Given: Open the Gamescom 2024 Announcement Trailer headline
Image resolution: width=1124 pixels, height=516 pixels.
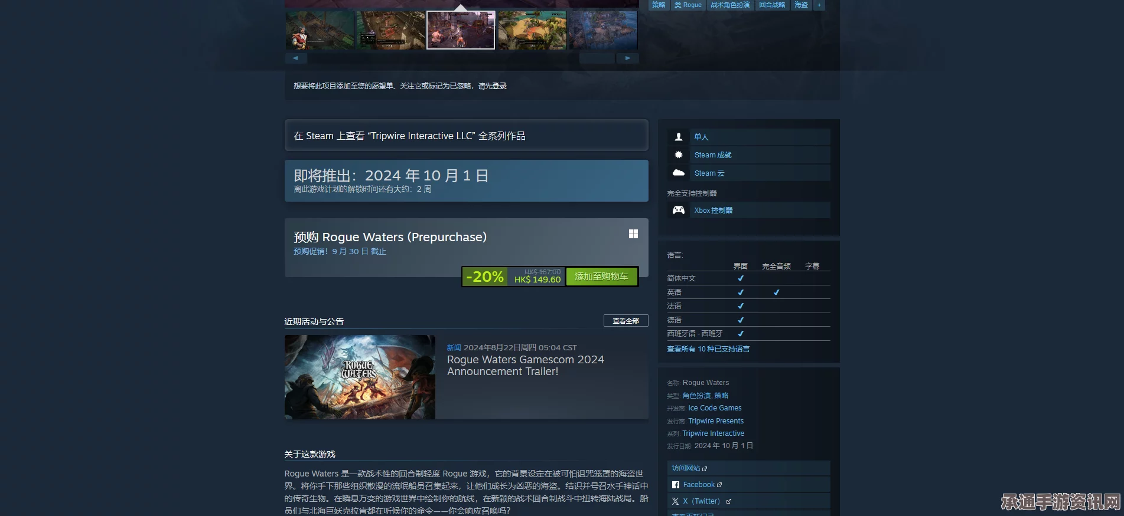Looking at the screenshot, I should point(525,366).
